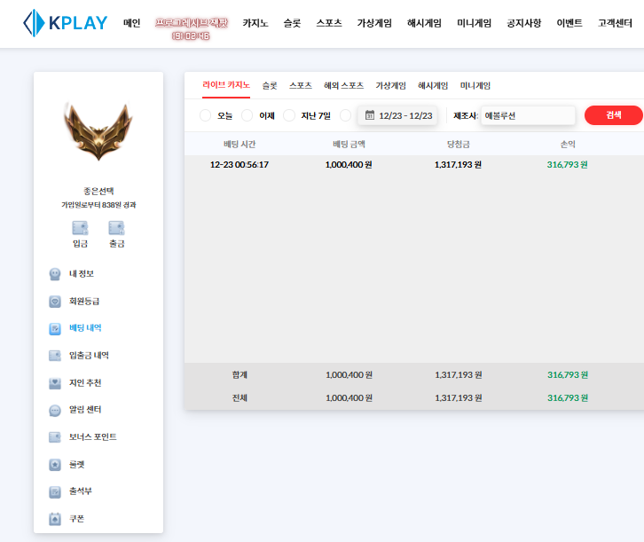
Task: Select the 이제 radio button
Action: 247,115
